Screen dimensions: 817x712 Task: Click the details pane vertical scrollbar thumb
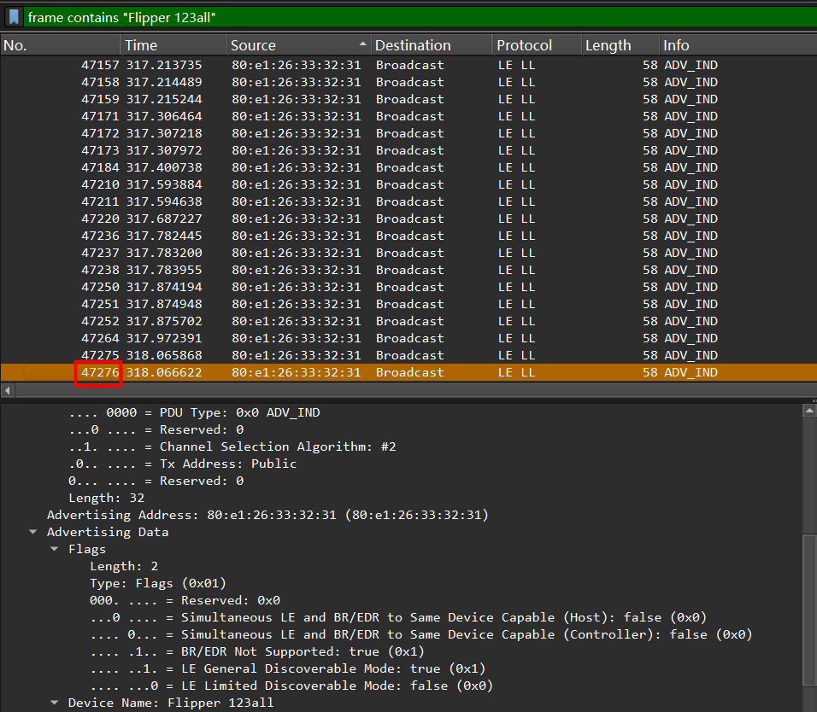808,610
